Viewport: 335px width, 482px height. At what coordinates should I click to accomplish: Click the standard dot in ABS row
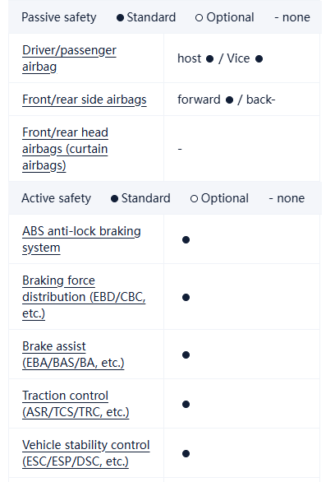(186, 239)
